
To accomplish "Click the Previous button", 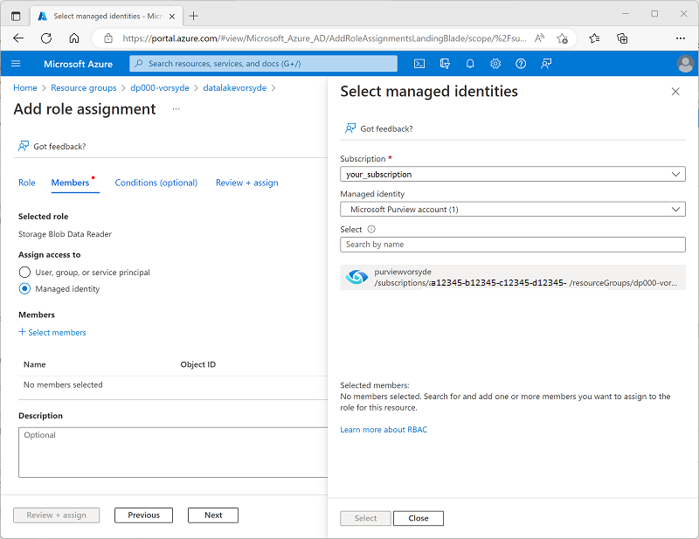I will [x=143, y=515].
